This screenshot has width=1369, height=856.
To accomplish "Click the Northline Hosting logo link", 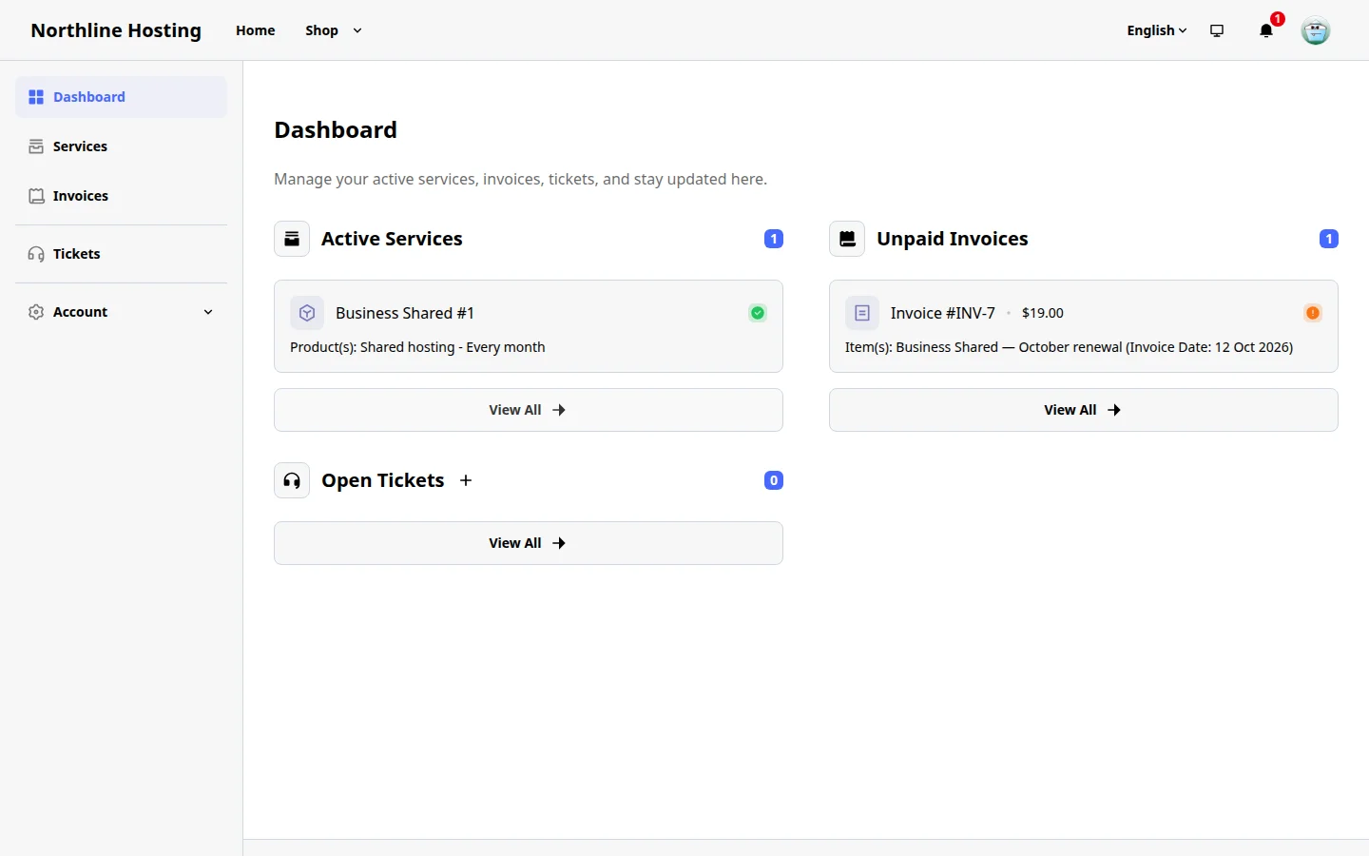I will tap(116, 30).
